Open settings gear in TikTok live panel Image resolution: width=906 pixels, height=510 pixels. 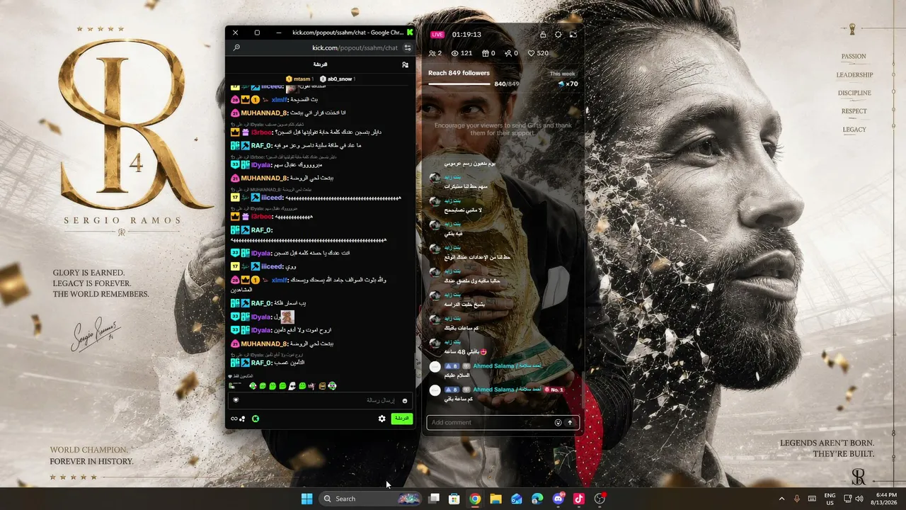tap(558, 34)
